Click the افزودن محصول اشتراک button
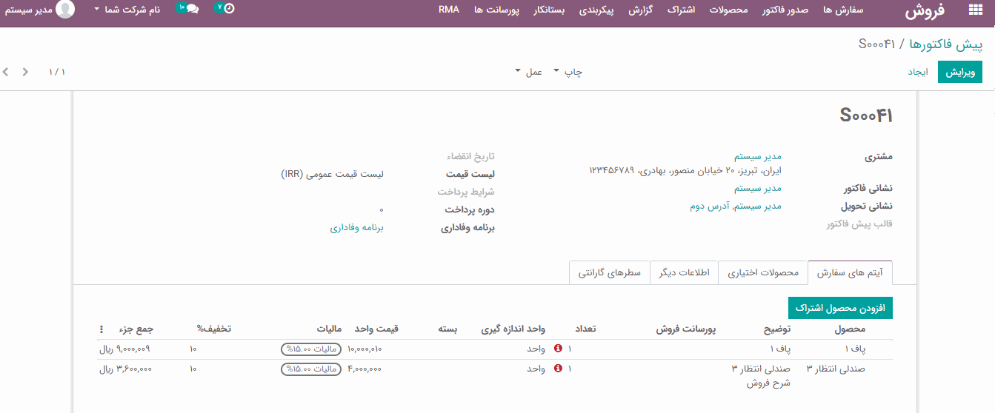The height and width of the screenshot is (413, 995). coord(840,308)
